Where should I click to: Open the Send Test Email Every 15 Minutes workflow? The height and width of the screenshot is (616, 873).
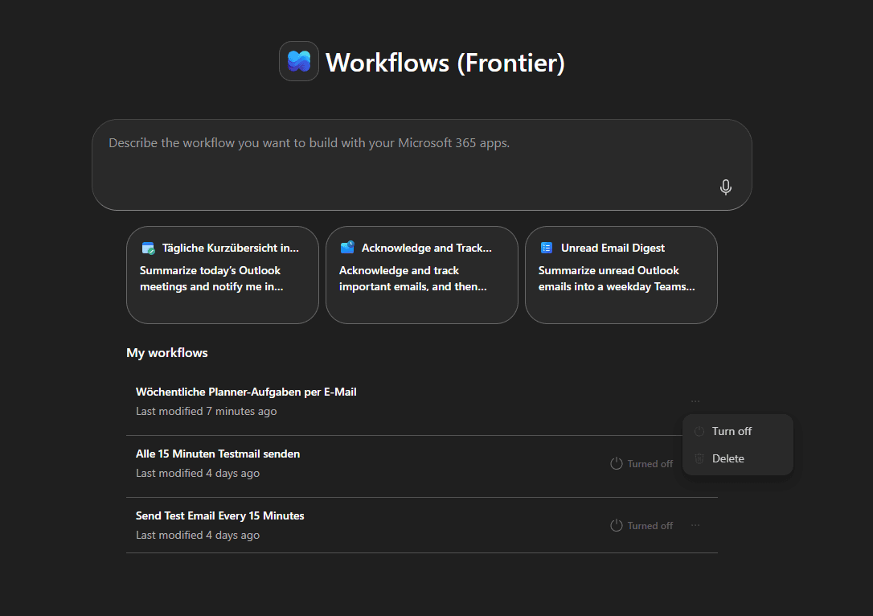click(x=220, y=516)
